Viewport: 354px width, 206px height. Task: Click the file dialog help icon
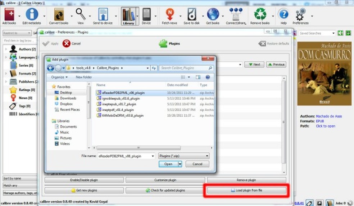208,77
